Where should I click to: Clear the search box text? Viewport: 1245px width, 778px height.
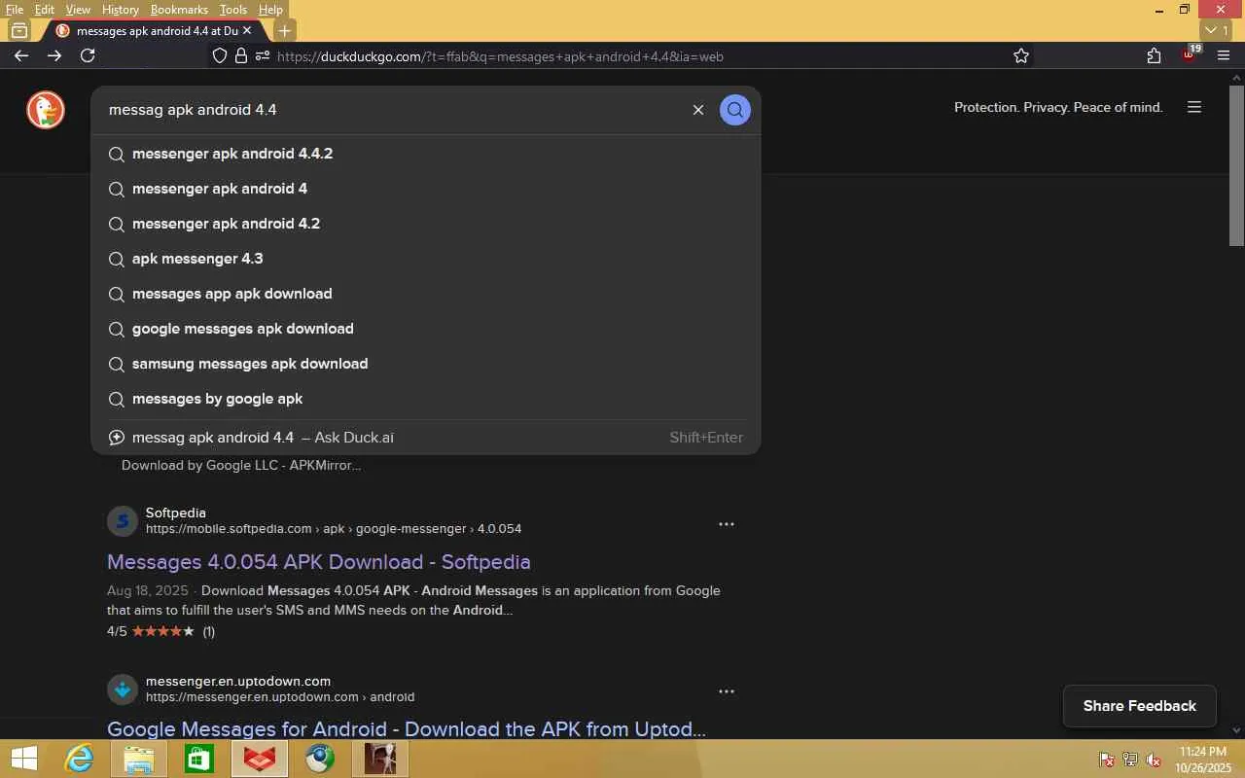[x=698, y=110]
